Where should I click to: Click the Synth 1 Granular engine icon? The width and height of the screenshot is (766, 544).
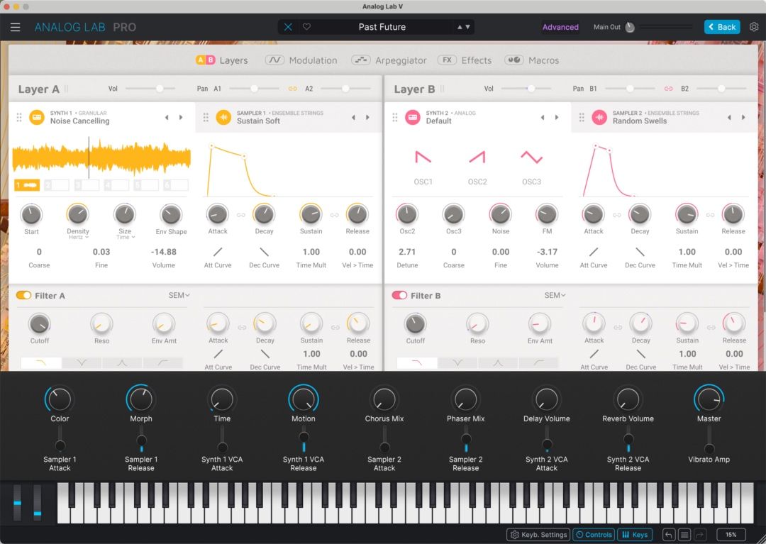(37, 117)
